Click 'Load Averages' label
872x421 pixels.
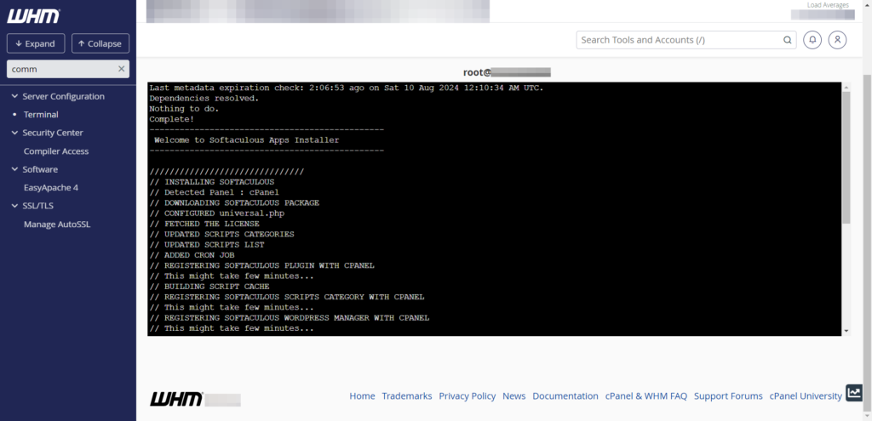click(828, 5)
